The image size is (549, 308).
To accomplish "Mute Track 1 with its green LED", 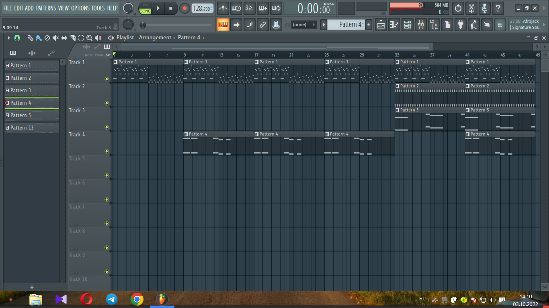I will coord(107,79).
